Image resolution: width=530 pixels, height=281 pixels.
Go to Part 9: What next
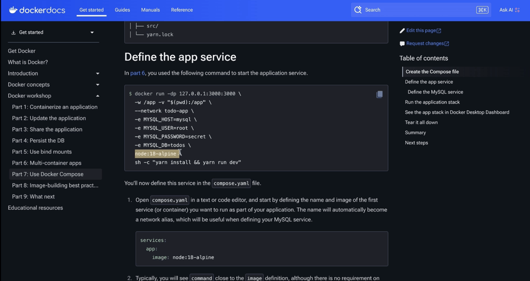coord(33,196)
